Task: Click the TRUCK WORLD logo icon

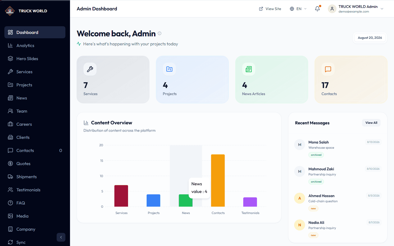Action: [10, 11]
